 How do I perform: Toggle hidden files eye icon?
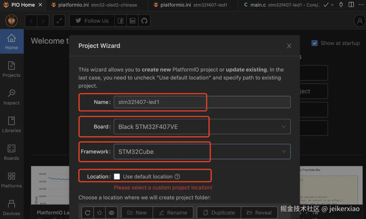pos(112,213)
